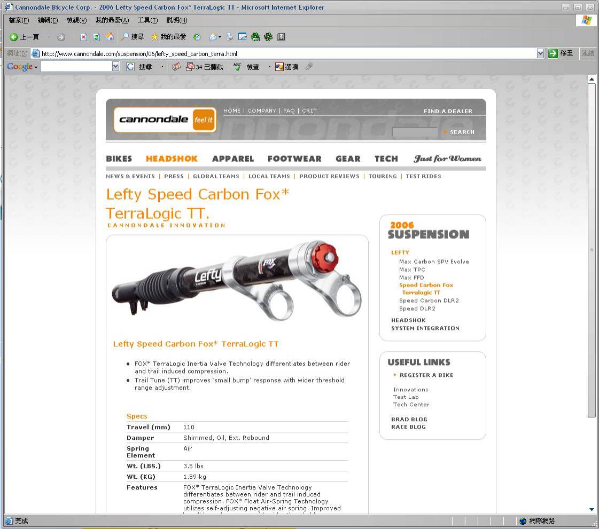
Task: Open the TECH section
Action: [386, 159]
